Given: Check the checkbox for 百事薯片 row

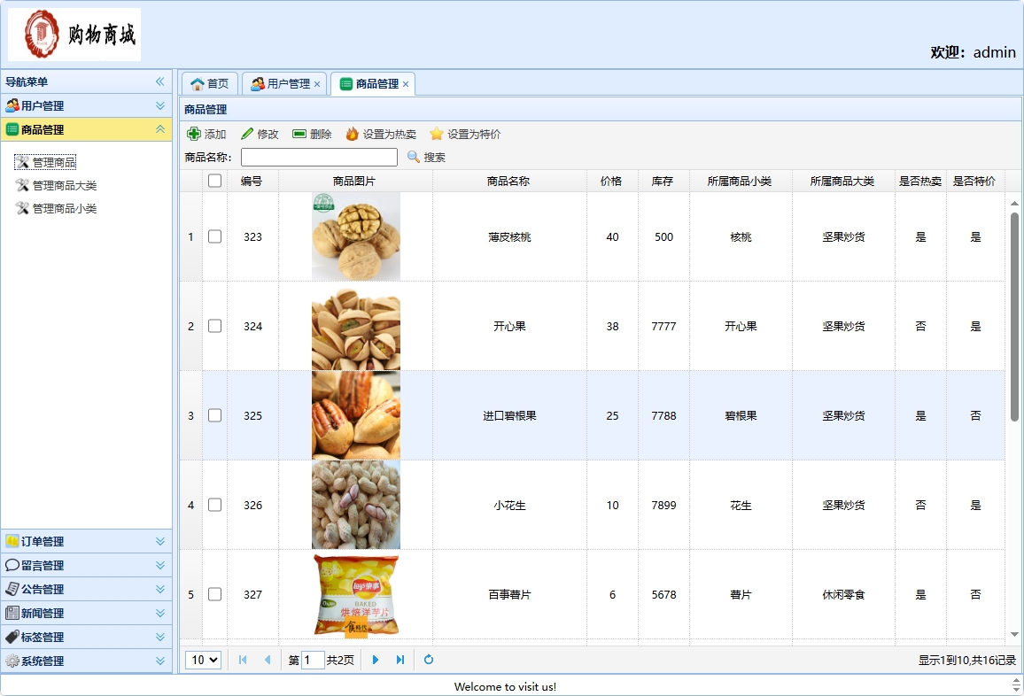Looking at the screenshot, I should tap(216, 595).
